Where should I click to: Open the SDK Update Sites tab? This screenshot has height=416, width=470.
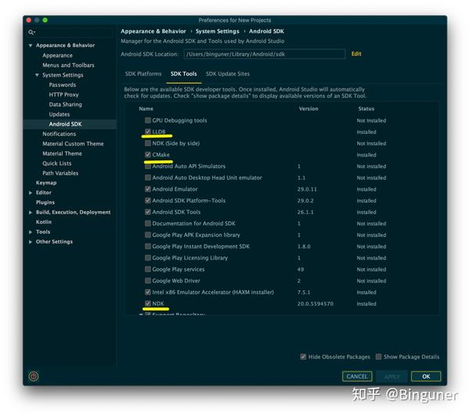point(227,74)
